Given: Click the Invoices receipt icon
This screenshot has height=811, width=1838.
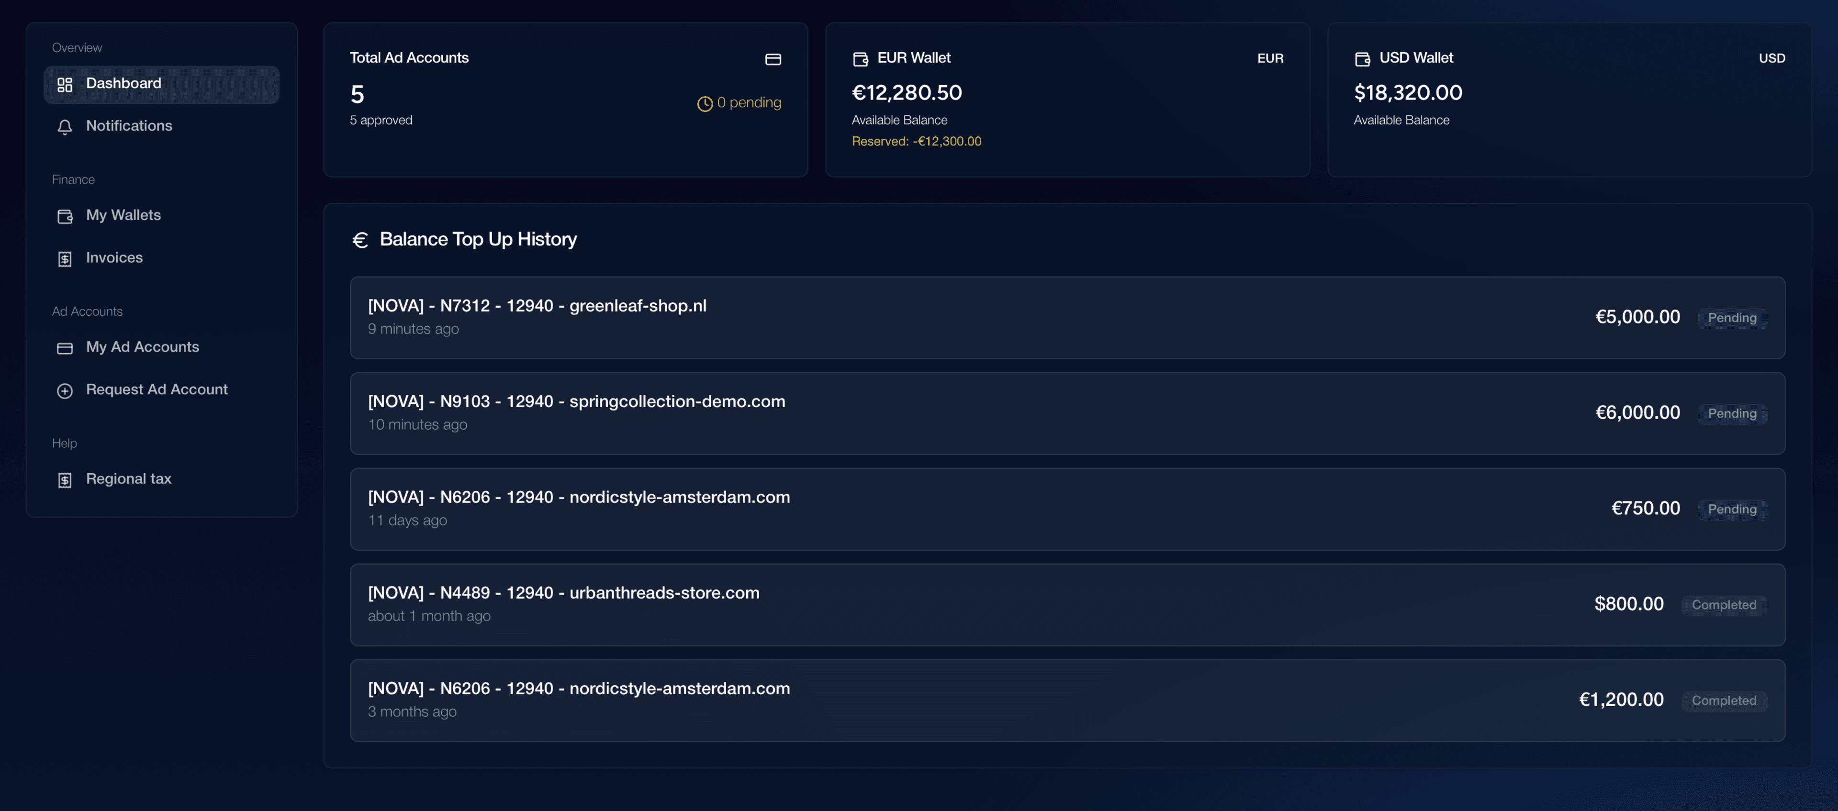Looking at the screenshot, I should (65, 259).
